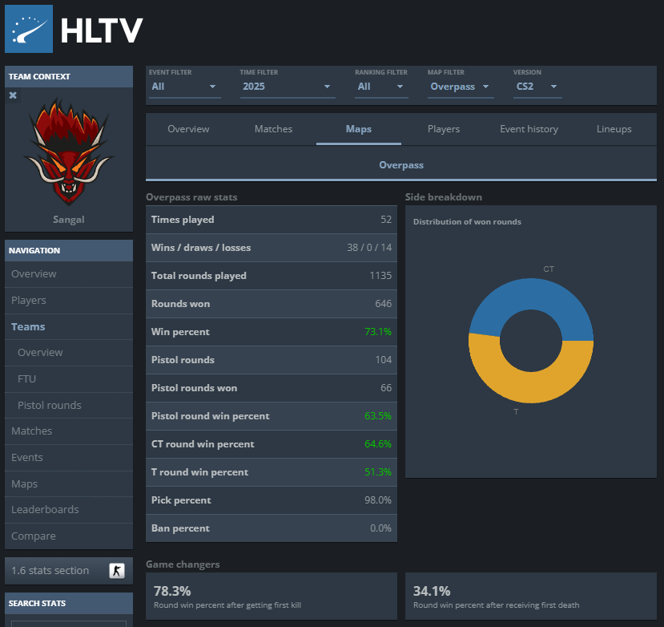664x627 pixels.
Task: Open the Version CS2 dropdown
Action: click(x=537, y=87)
